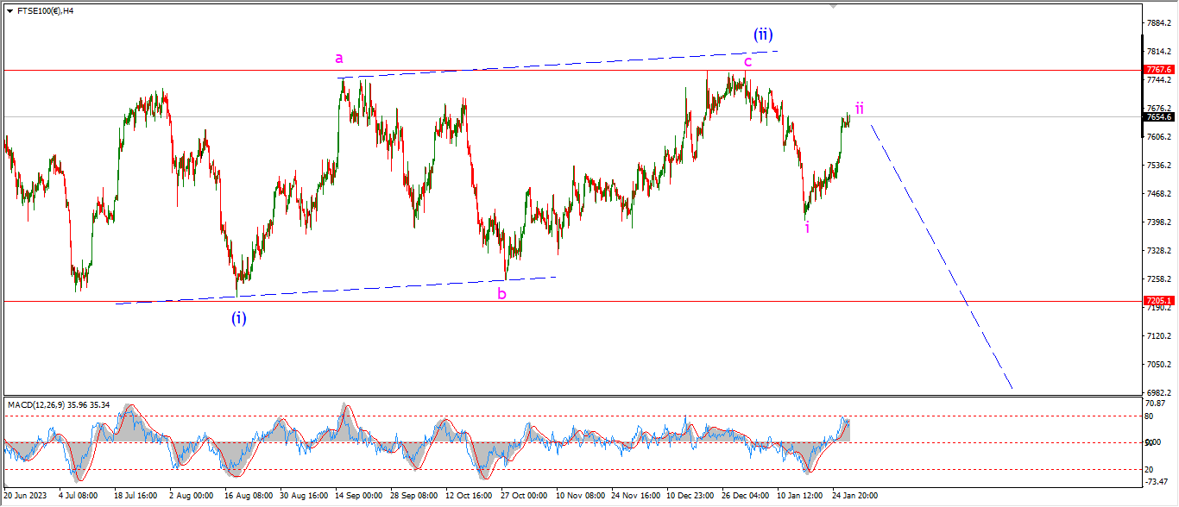The height and width of the screenshot is (507, 1179).
Task: Click the red 7205.1 price level tag
Action: point(1158,301)
